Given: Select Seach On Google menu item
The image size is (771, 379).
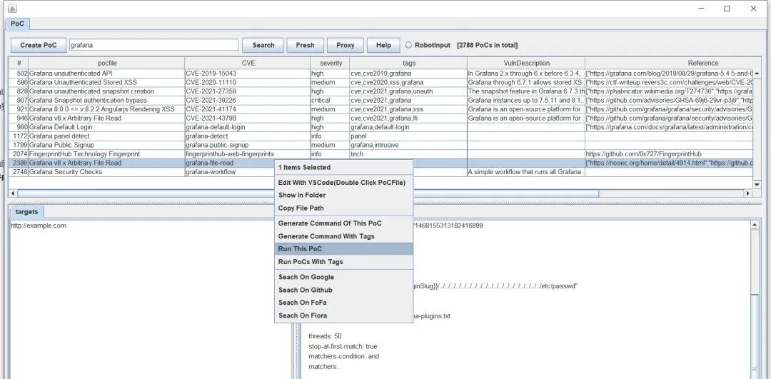Looking at the screenshot, I should coord(343,277).
